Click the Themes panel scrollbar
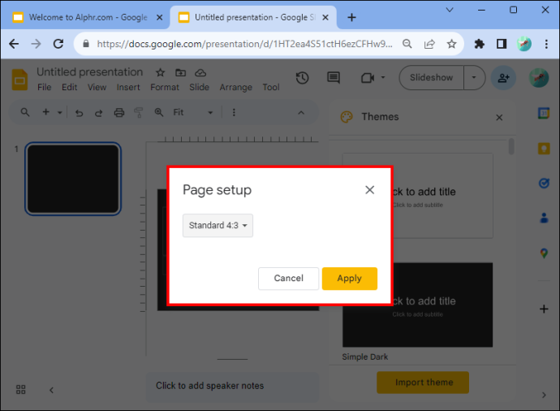This screenshot has width=560, height=411. pyautogui.click(x=511, y=146)
